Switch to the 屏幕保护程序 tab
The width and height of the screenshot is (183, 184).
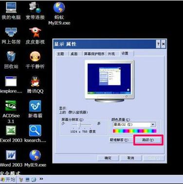[x=94, y=54]
